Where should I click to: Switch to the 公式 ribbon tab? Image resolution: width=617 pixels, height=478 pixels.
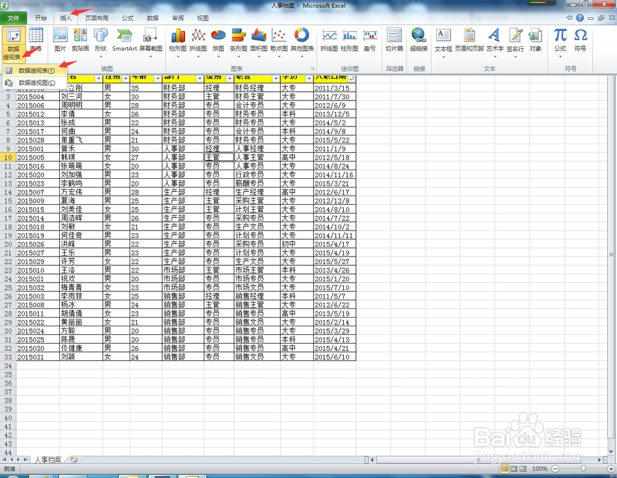coord(127,18)
